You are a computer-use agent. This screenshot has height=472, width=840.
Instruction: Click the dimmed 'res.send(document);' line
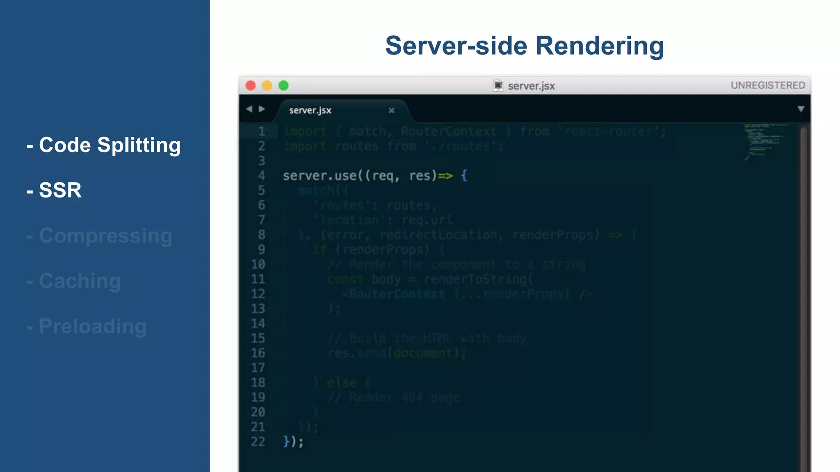click(x=397, y=353)
